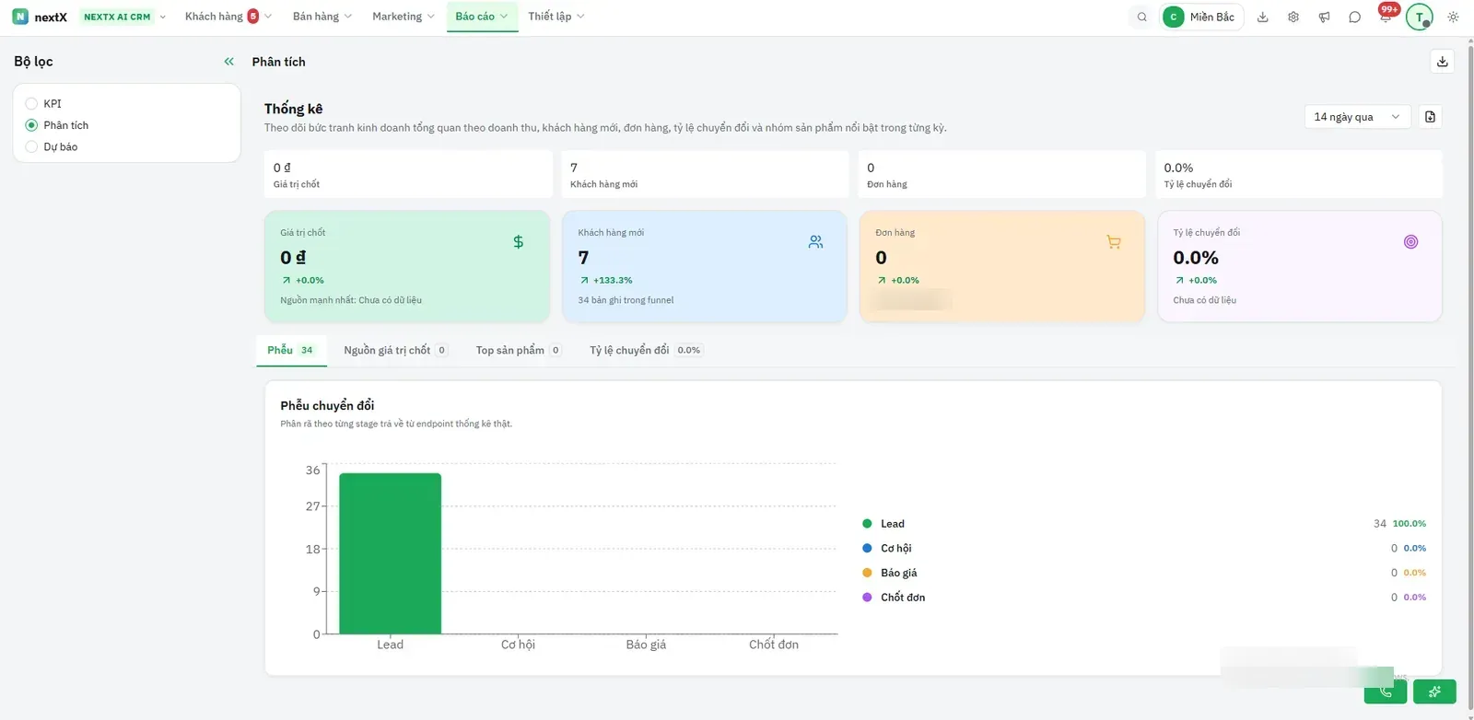This screenshot has width=1474, height=720.
Task: Expand the Thiết lập menu
Action: [556, 17]
